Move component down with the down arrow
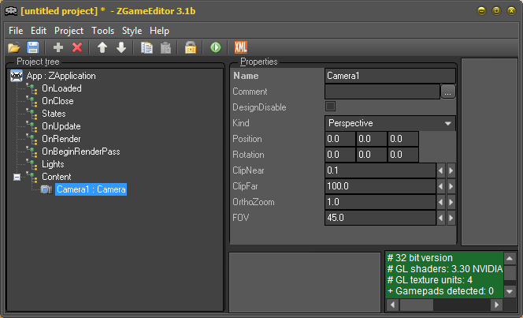 pos(121,47)
